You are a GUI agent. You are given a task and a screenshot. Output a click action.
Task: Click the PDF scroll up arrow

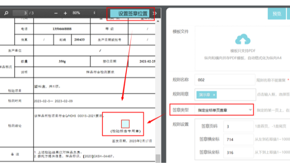point(158,21)
